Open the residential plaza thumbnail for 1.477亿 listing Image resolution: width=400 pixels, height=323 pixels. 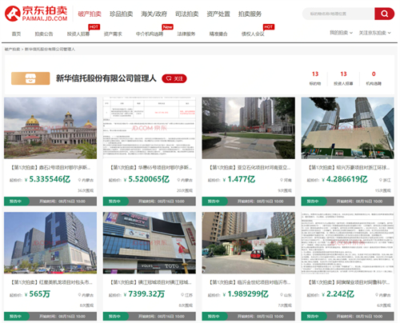[x=249, y=128]
